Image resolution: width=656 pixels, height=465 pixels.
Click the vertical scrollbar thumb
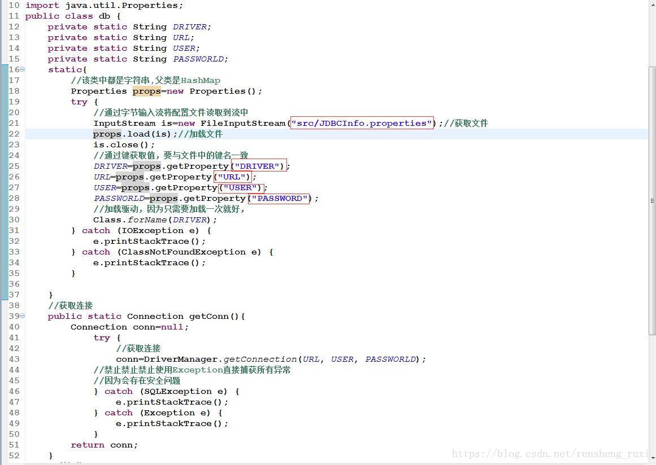point(652,200)
